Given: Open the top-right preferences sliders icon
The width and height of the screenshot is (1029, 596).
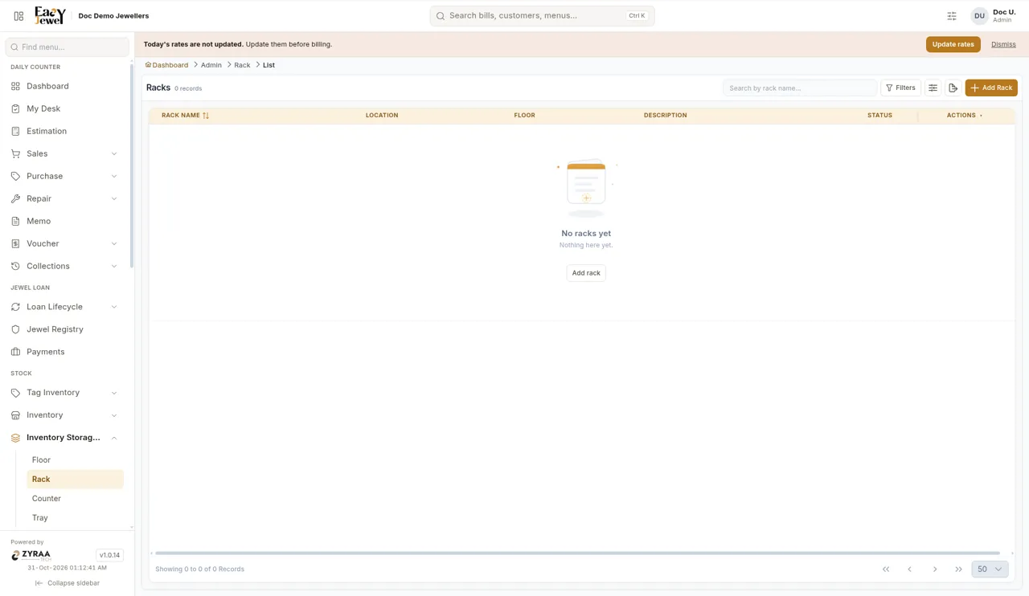Looking at the screenshot, I should (x=952, y=16).
